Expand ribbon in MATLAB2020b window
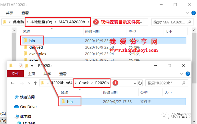Image resolution: width=197 pixels, height=124 pixels. [187, 13]
